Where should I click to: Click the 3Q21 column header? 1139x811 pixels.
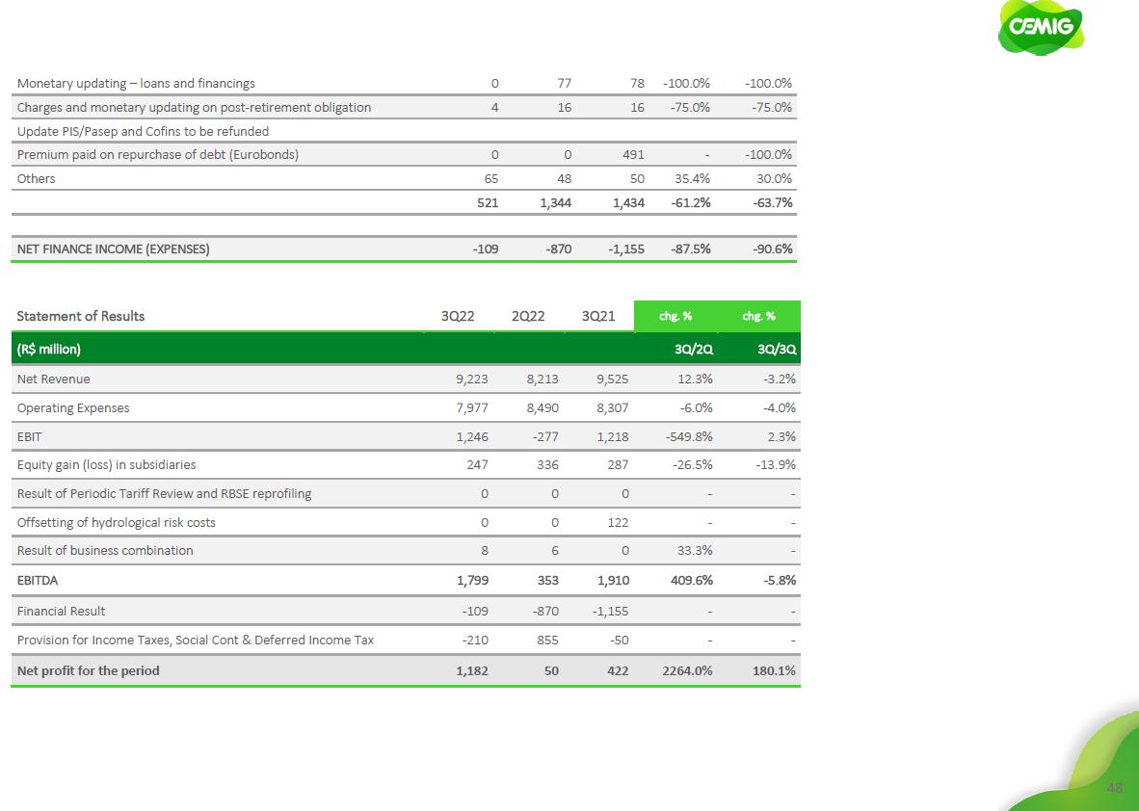click(x=598, y=316)
